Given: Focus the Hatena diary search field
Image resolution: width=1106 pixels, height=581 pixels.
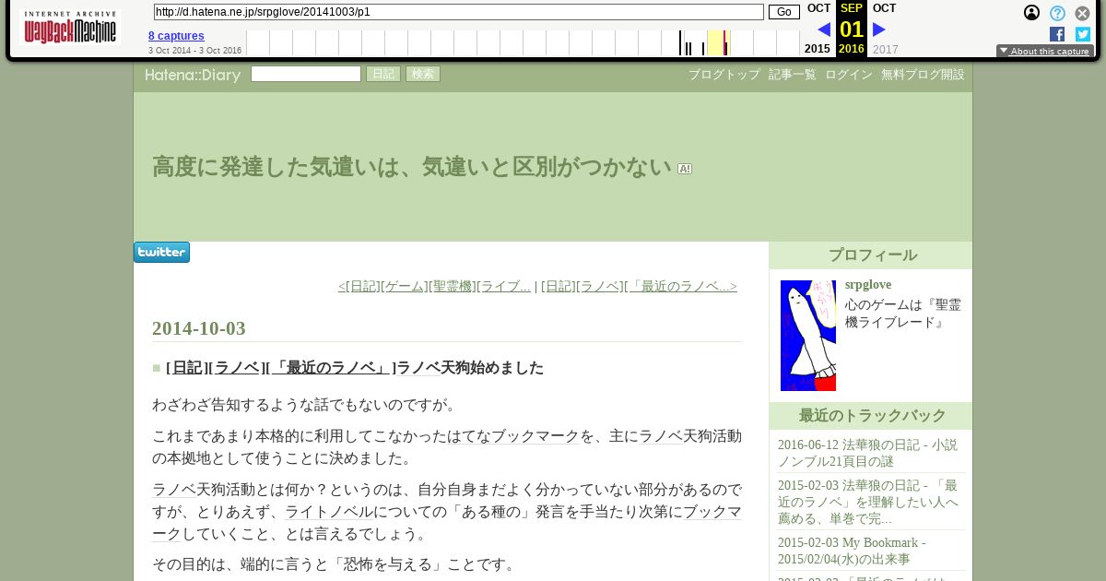Looking at the screenshot, I should [306, 74].
